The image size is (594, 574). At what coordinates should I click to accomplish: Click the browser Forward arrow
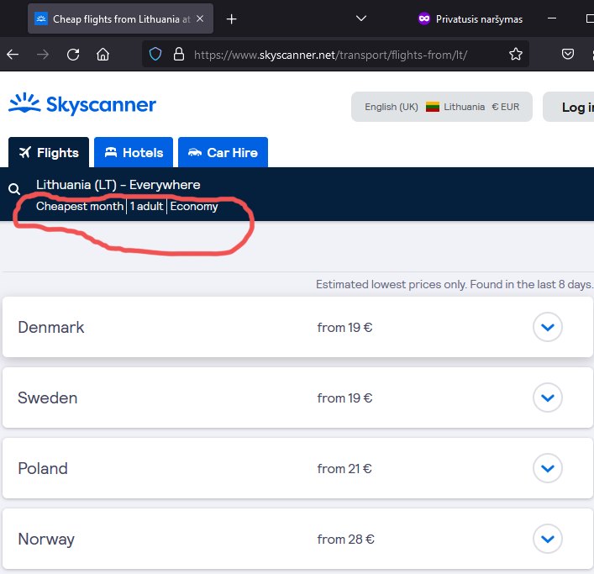click(x=42, y=55)
